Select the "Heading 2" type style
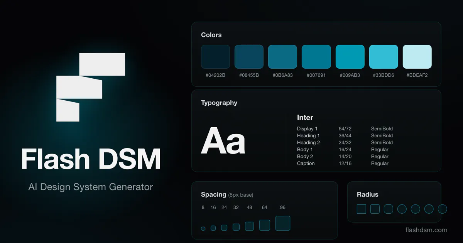The width and height of the screenshot is (463, 243). pos(308,143)
